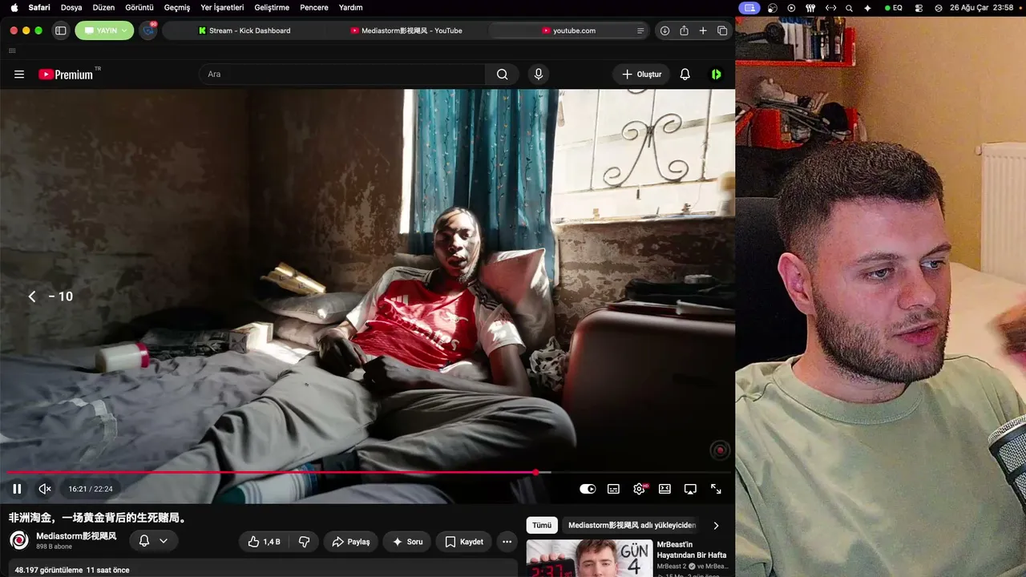Open YouTube notifications bell
Viewport: 1026px width, 577px height.
tap(685, 75)
